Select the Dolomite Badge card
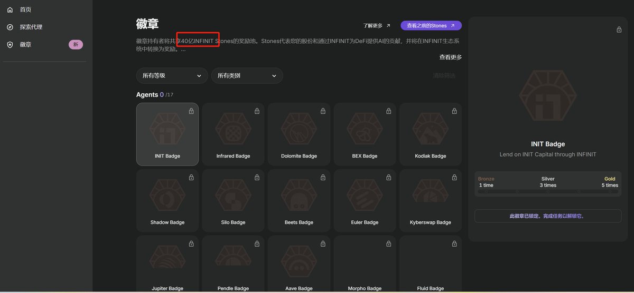The height and width of the screenshot is (293, 634). pyautogui.click(x=299, y=134)
